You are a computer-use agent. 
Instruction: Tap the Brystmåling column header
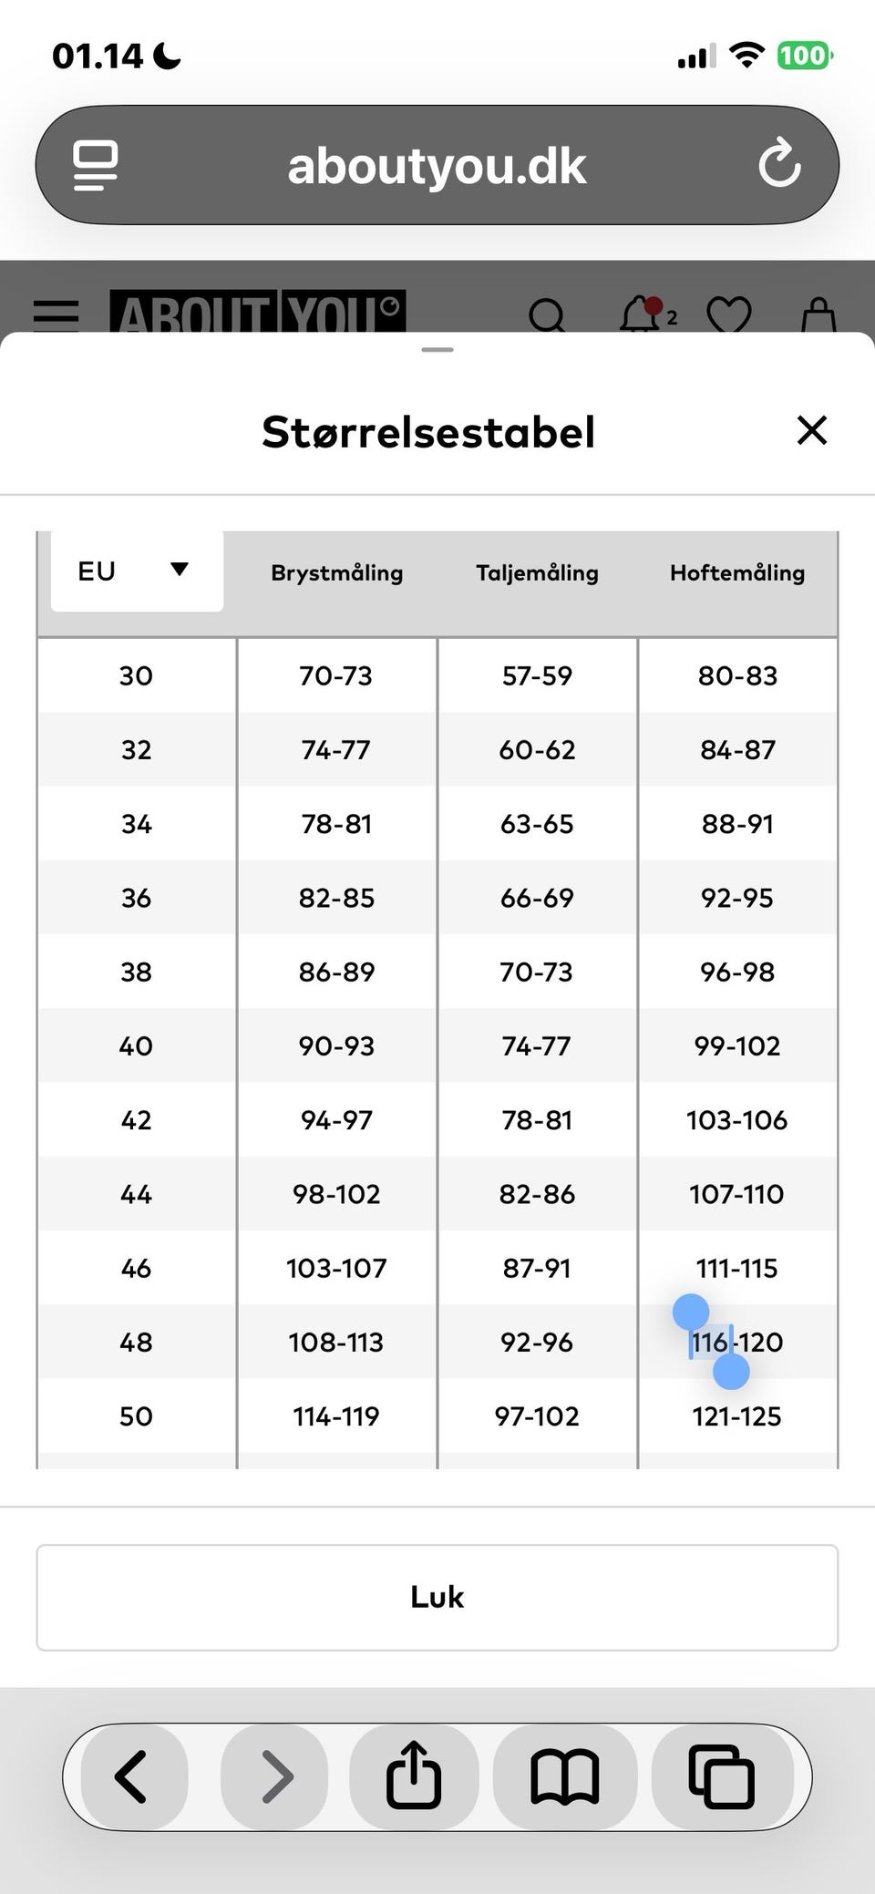tap(336, 573)
